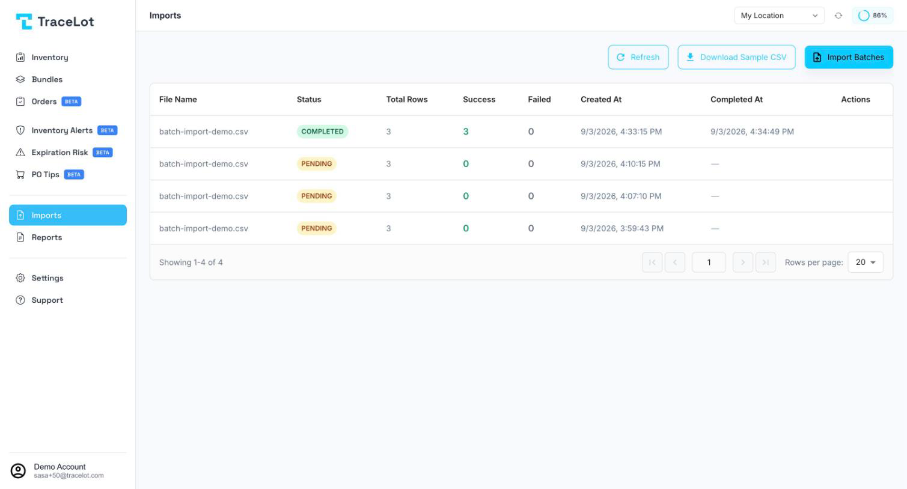Click PENDING badge for 4:07:10 PM import
Image resolution: width=907 pixels, height=489 pixels.
pyautogui.click(x=316, y=196)
